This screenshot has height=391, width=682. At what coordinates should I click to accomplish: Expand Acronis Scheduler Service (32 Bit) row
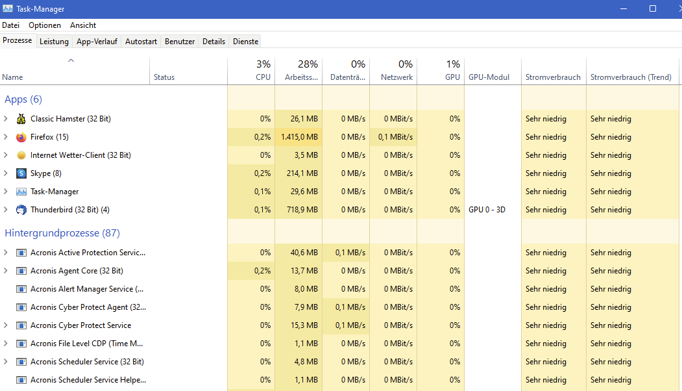[x=6, y=362]
